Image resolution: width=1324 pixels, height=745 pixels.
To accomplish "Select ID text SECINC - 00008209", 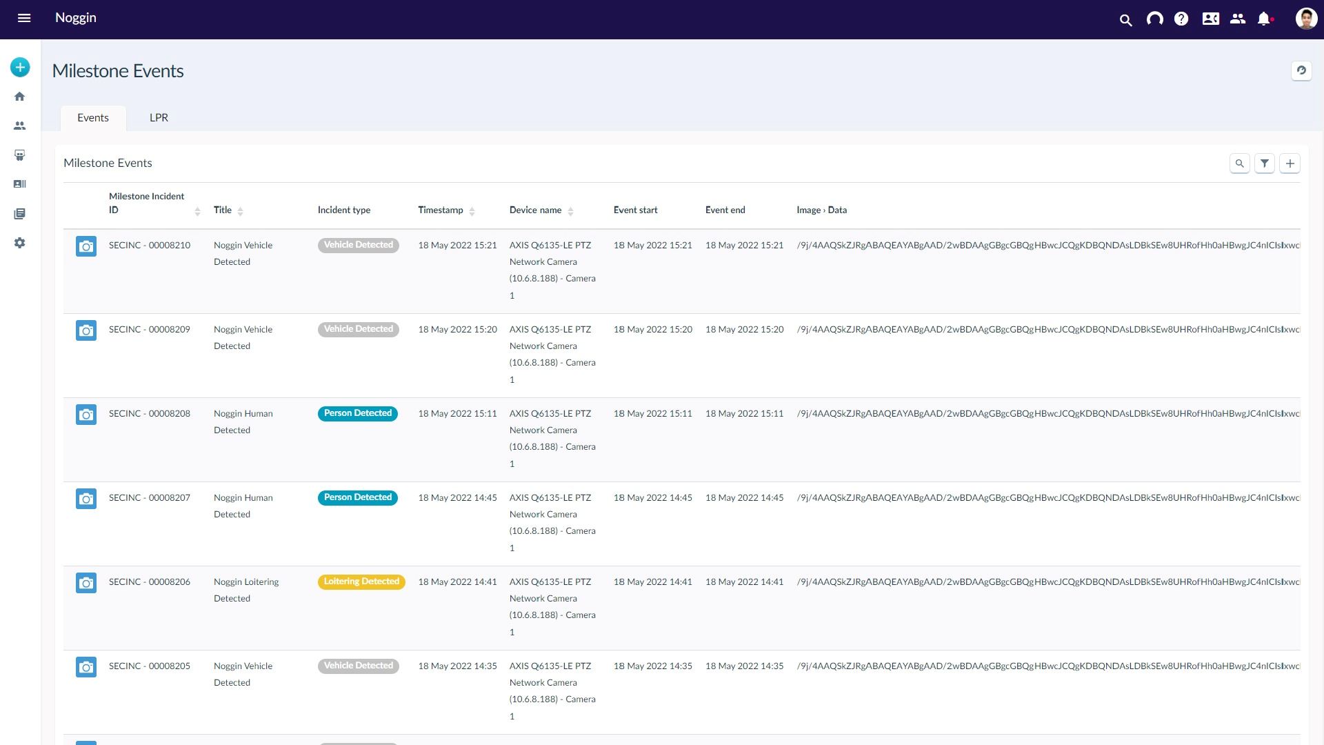I will (x=150, y=330).
